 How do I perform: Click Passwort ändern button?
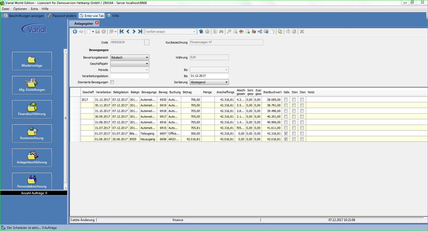click(62, 16)
